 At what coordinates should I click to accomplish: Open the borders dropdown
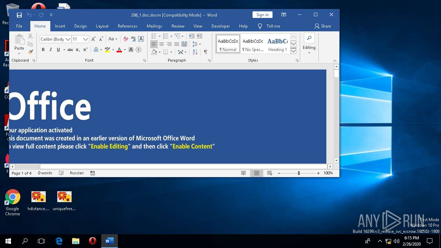pyautogui.click(x=171, y=52)
